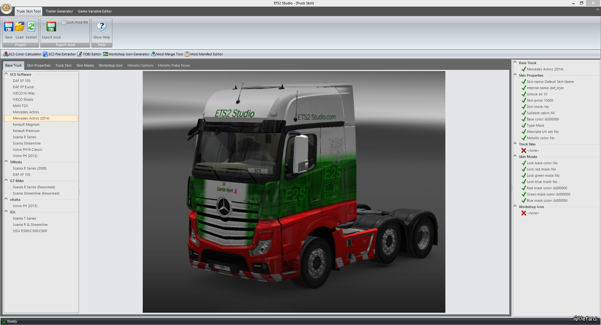The width and height of the screenshot is (601, 325).
Task: Launch the SCS Color Calculator tool
Action: point(23,54)
